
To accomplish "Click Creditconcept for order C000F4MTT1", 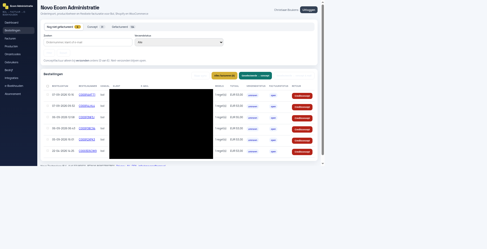I will [302, 96].
